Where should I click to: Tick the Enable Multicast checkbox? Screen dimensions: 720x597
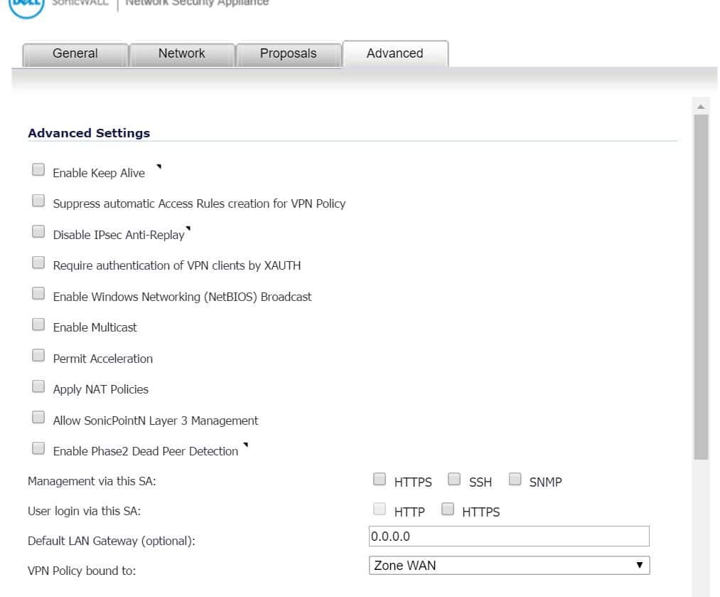point(38,325)
